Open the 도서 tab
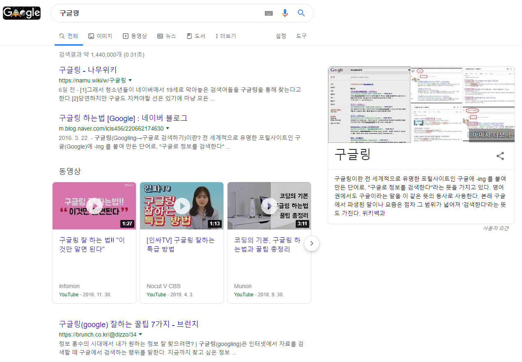 click(x=196, y=36)
